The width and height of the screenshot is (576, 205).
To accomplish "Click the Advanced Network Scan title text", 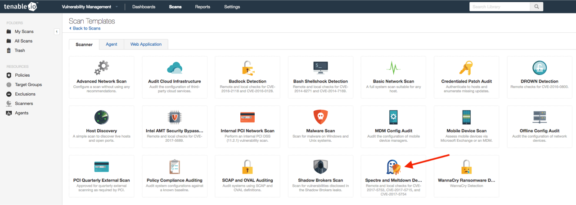I will pyautogui.click(x=102, y=81).
